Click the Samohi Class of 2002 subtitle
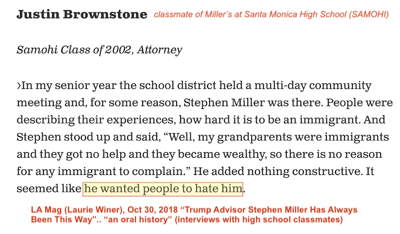400x234 pixels. tap(100, 50)
